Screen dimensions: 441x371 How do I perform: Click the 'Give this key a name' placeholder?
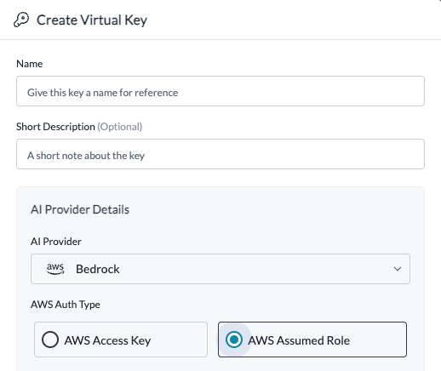click(x=103, y=93)
